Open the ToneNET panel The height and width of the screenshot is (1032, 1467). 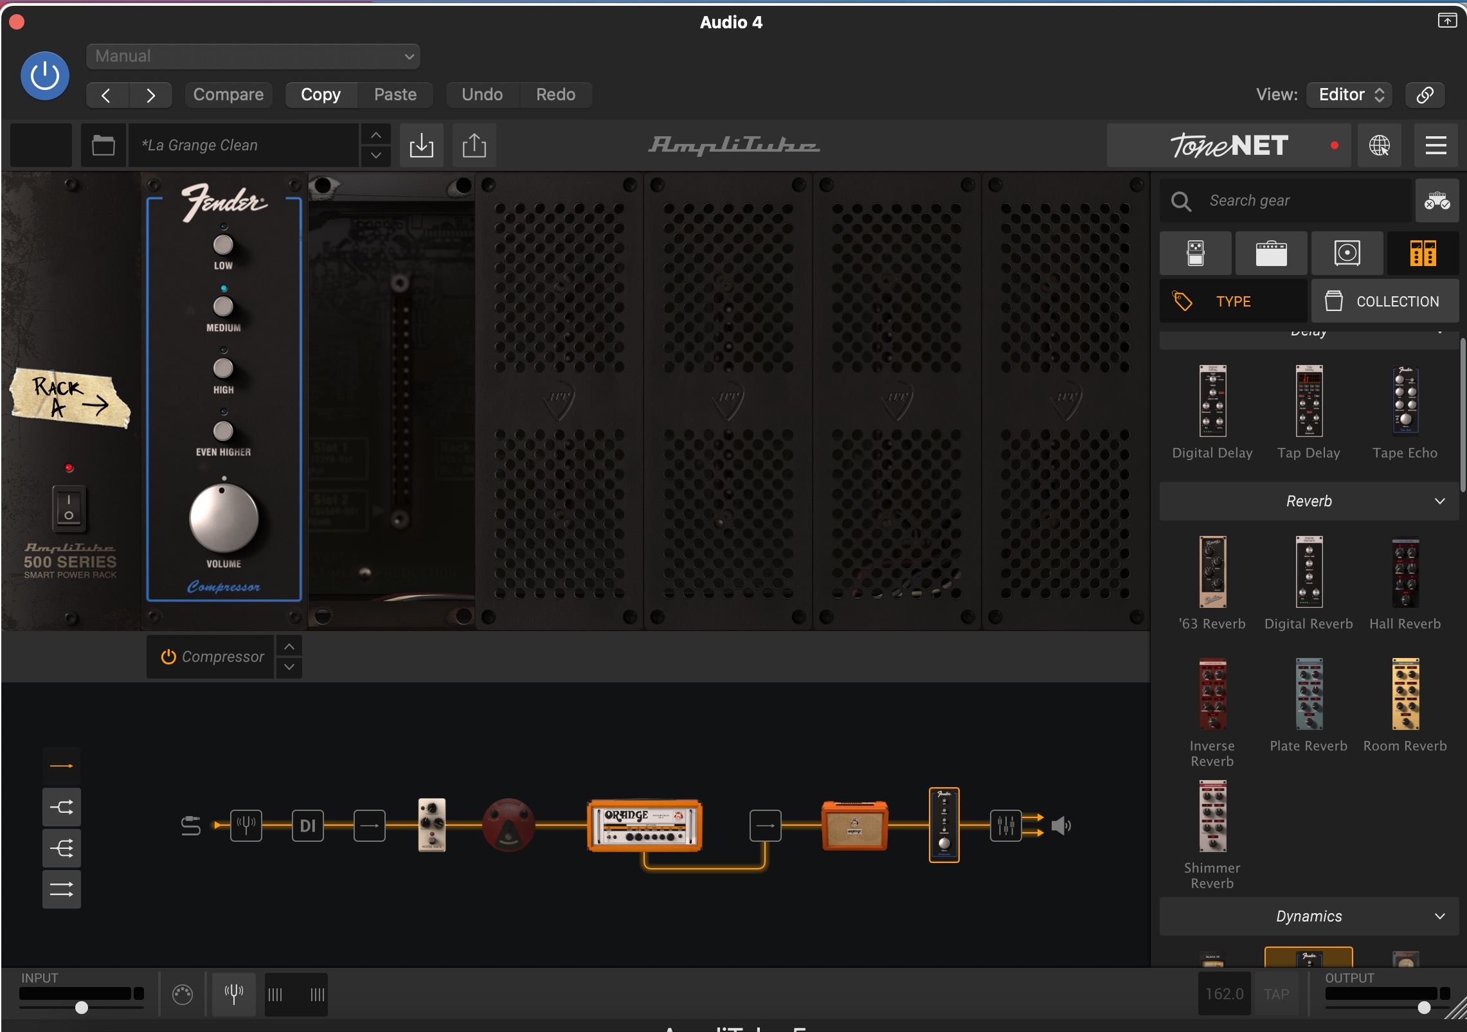(1229, 145)
